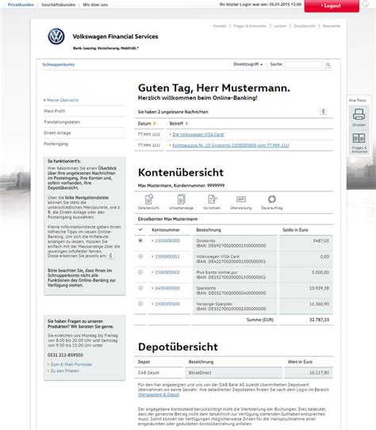
Task: Select radio button for account 2300000000
Action: point(140,304)
